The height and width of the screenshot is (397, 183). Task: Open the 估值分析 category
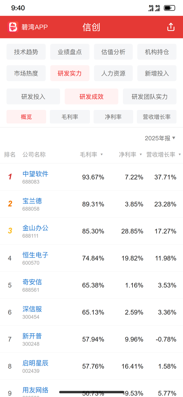click(113, 52)
